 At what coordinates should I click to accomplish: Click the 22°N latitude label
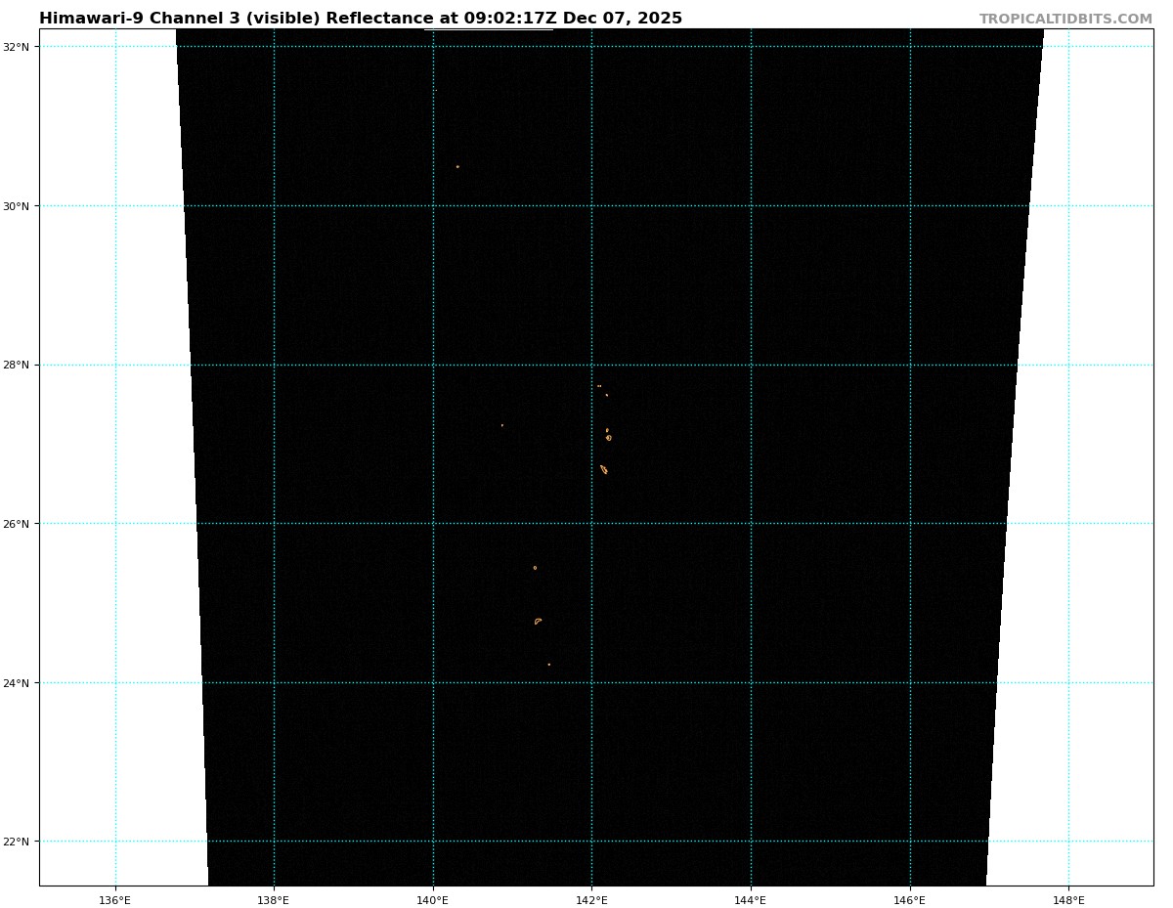[21, 842]
